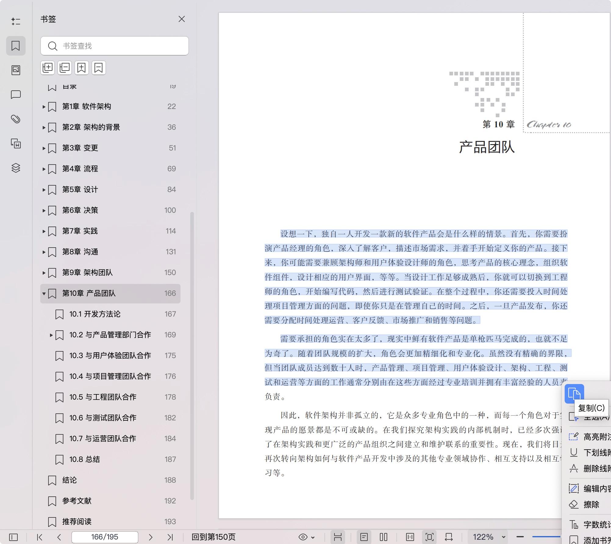Click the collapse-all bookmarks button
Screen dimensions: 611x544
tap(64, 67)
